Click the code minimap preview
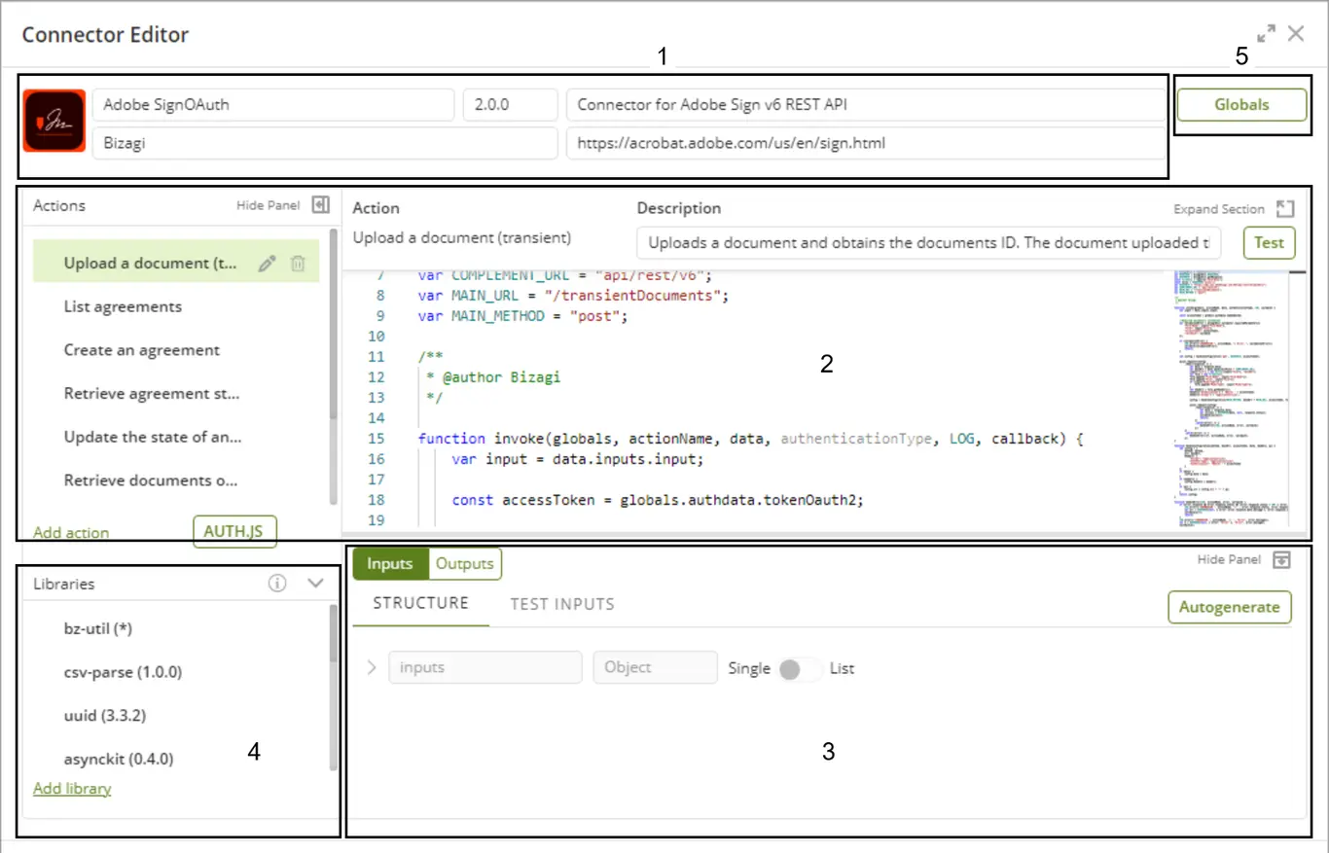 (x=1231, y=399)
